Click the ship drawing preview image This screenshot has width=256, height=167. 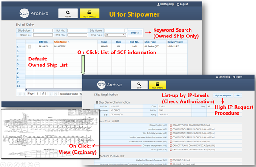(50, 134)
